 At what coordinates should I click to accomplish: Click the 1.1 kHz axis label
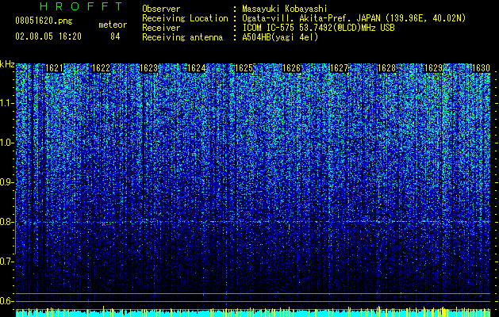pyautogui.click(x=6, y=103)
